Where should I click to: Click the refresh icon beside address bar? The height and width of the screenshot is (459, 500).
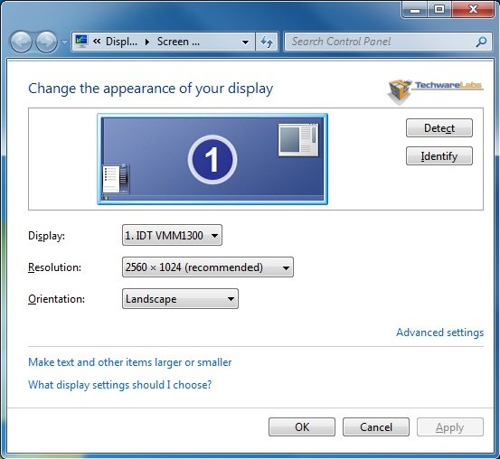tap(267, 42)
